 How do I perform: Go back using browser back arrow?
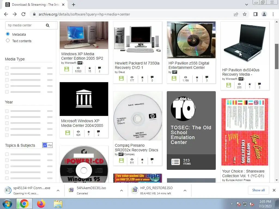coord(6,14)
